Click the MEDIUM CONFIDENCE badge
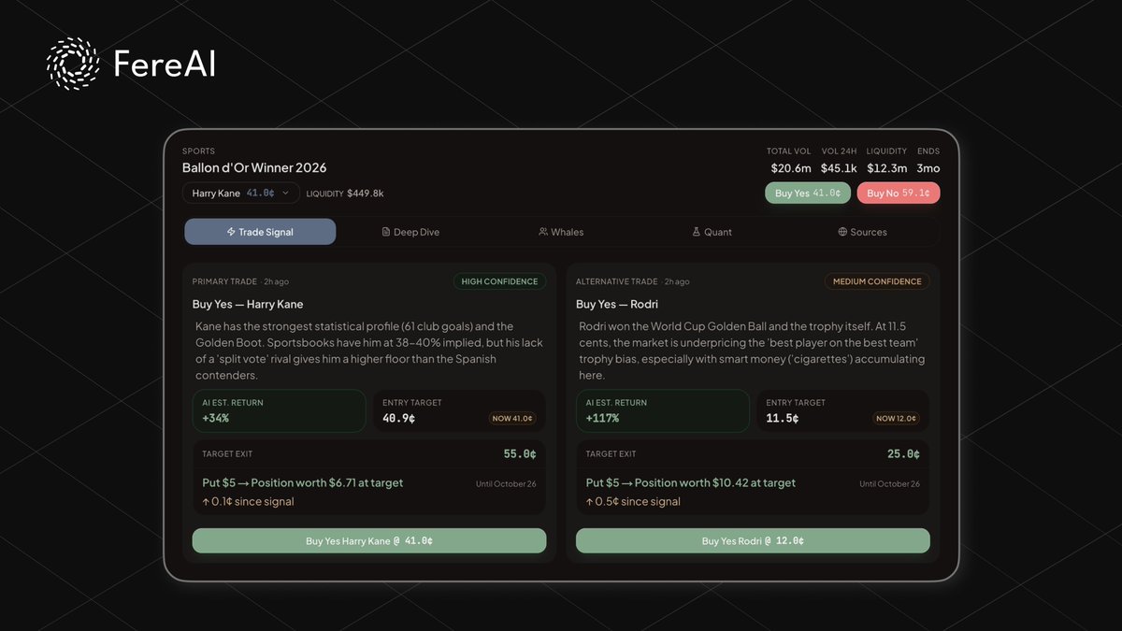 [x=877, y=281]
